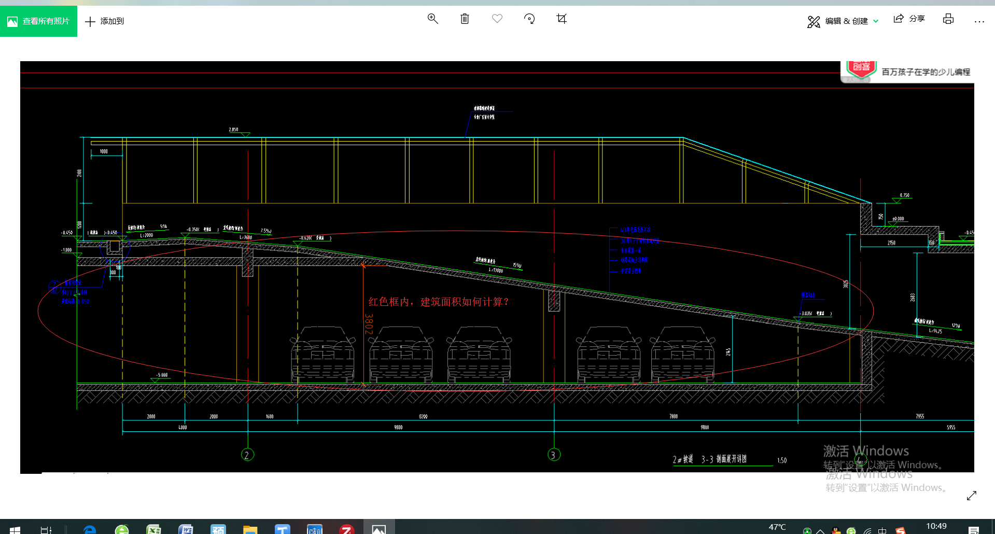Open the Action Center notifications icon
Viewport: 995px width, 534px height.
pyautogui.click(x=973, y=530)
